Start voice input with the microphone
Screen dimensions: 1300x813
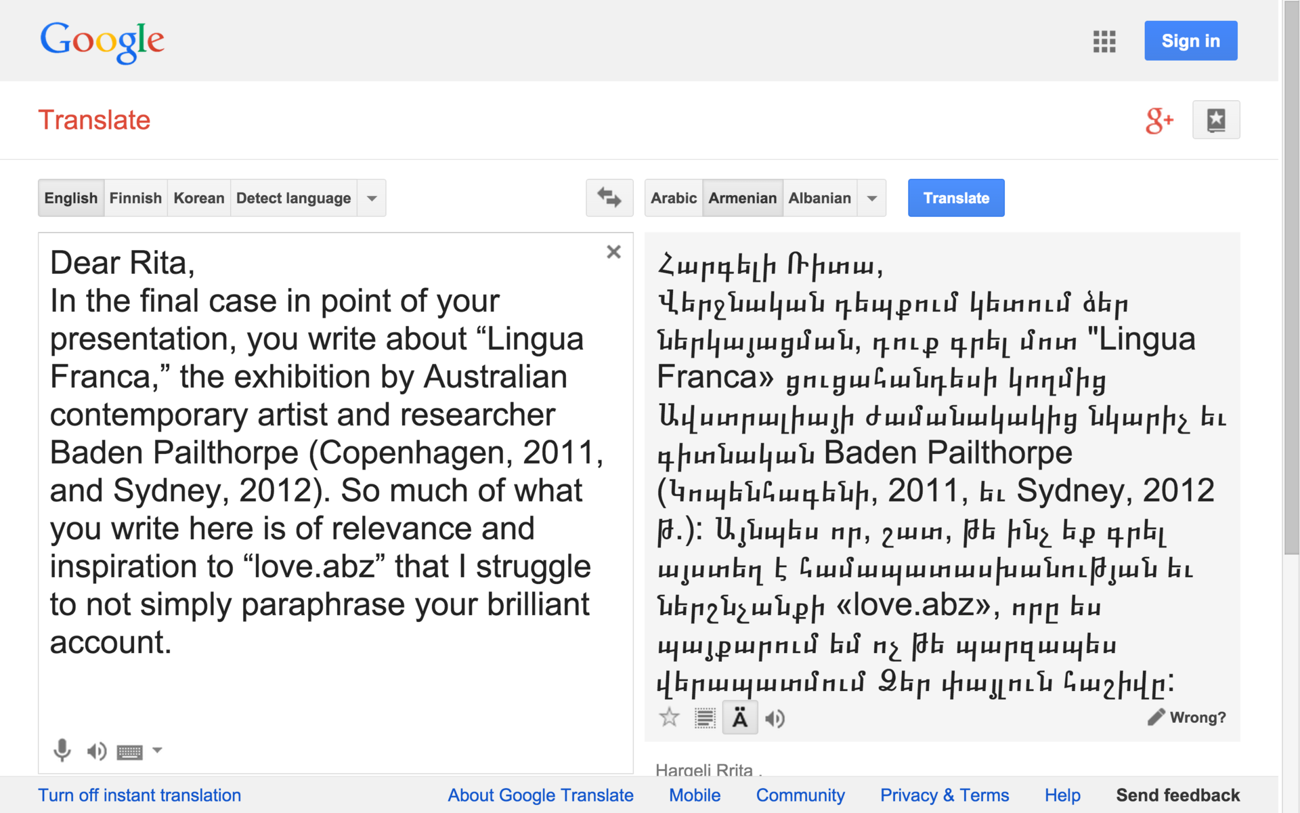click(x=62, y=750)
